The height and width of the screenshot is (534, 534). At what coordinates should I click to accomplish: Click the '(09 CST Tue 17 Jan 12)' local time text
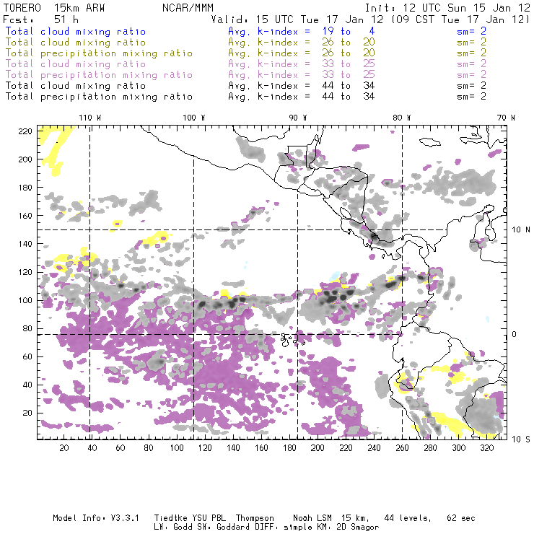click(x=460, y=19)
